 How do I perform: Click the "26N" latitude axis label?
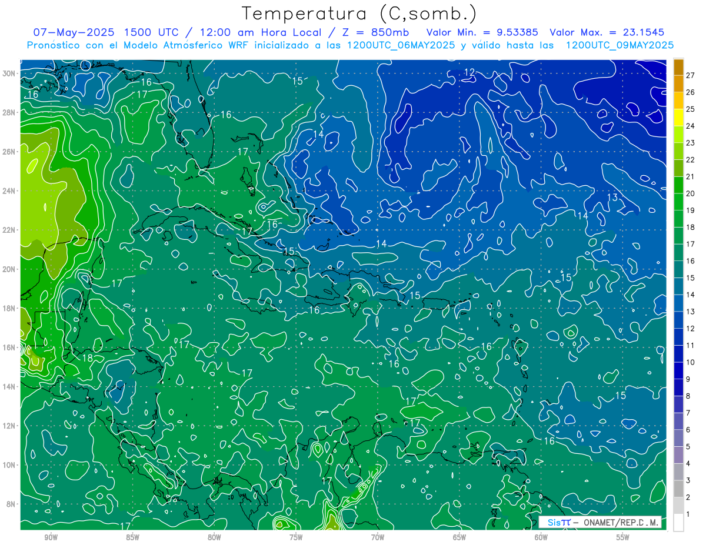coord(9,152)
